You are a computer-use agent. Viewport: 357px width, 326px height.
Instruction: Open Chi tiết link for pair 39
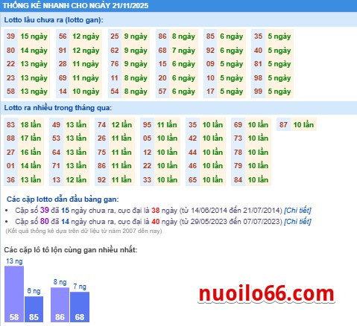click(297, 211)
